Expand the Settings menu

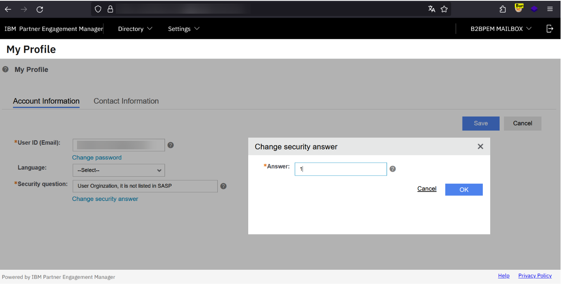click(x=183, y=29)
